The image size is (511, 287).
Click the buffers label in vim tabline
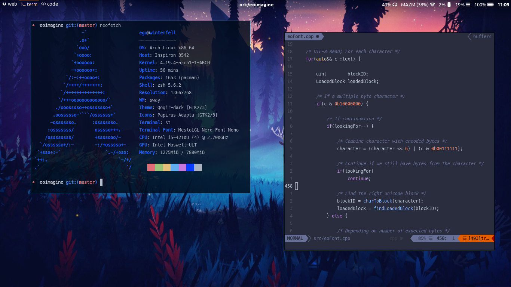(482, 36)
